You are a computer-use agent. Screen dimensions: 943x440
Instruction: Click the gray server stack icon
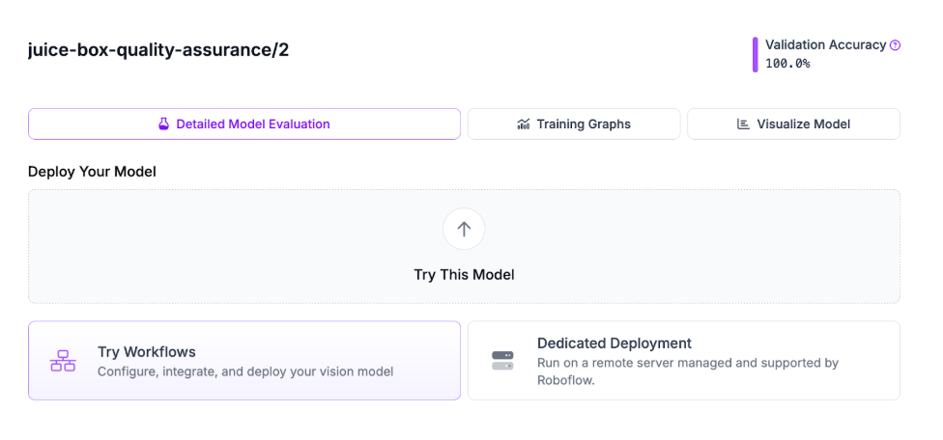coord(502,361)
